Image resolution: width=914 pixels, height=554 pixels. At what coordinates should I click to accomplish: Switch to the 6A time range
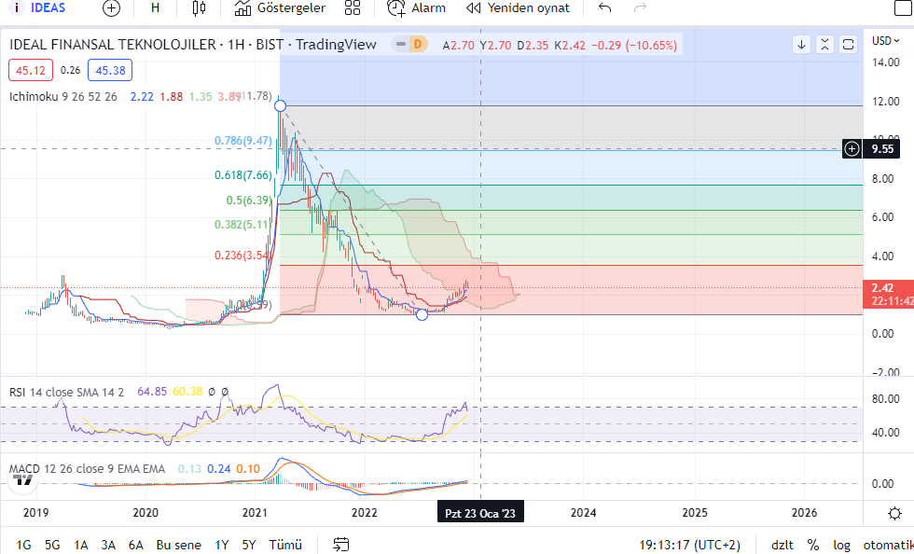tap(136, 545)
